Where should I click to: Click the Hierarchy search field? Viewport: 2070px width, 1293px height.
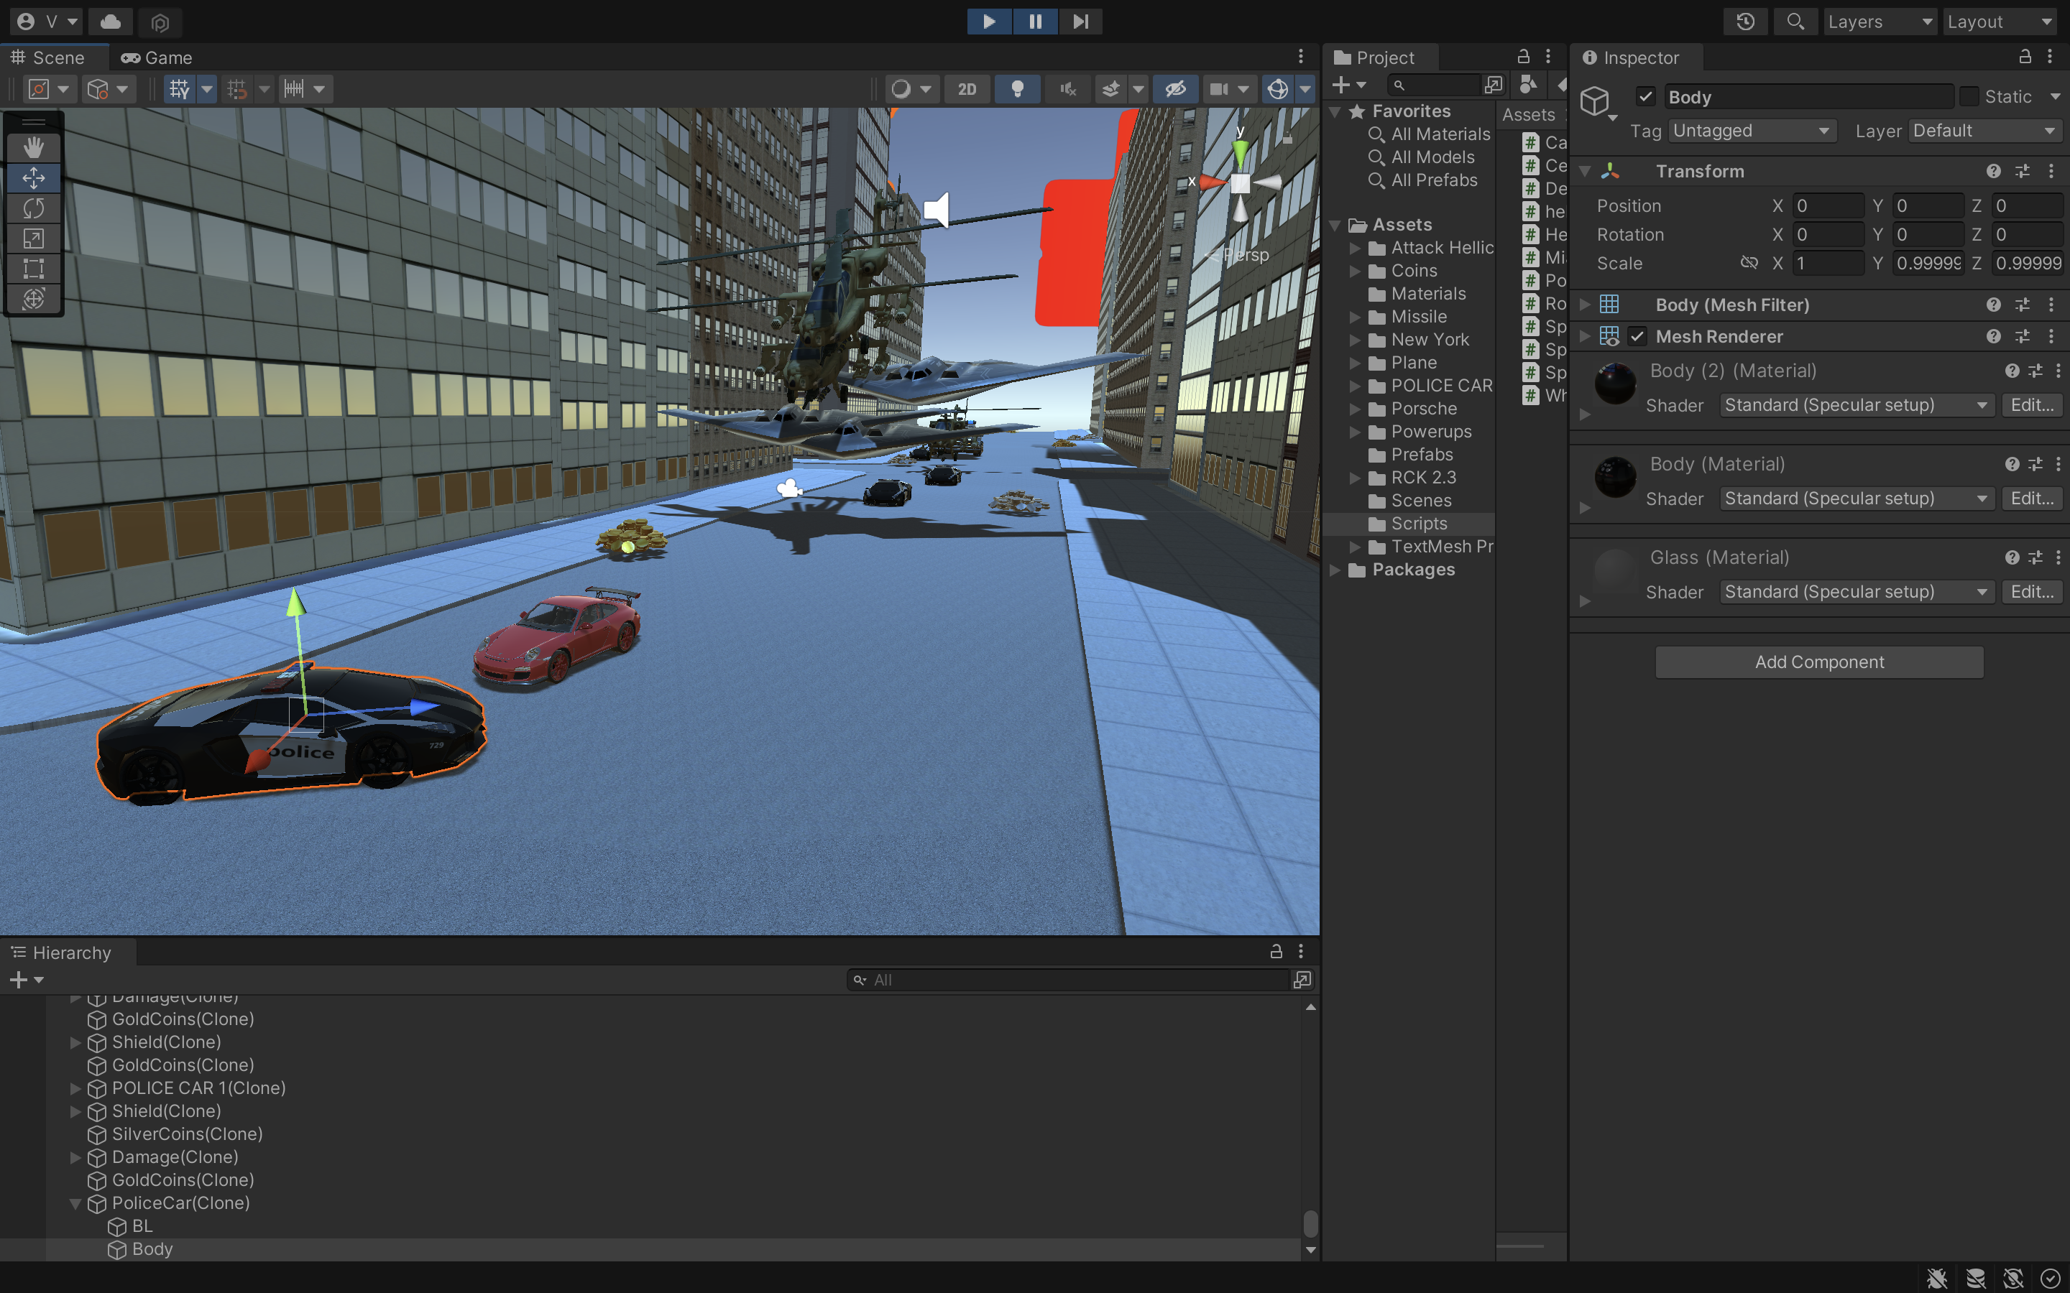tap(1069, 980)
